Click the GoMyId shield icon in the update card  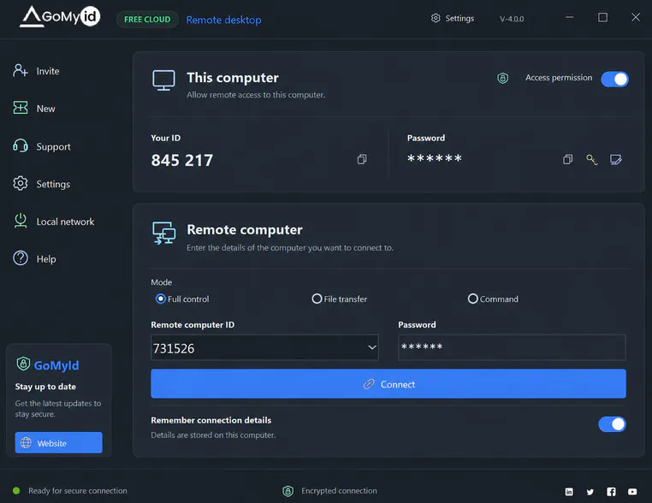[23, 364]
